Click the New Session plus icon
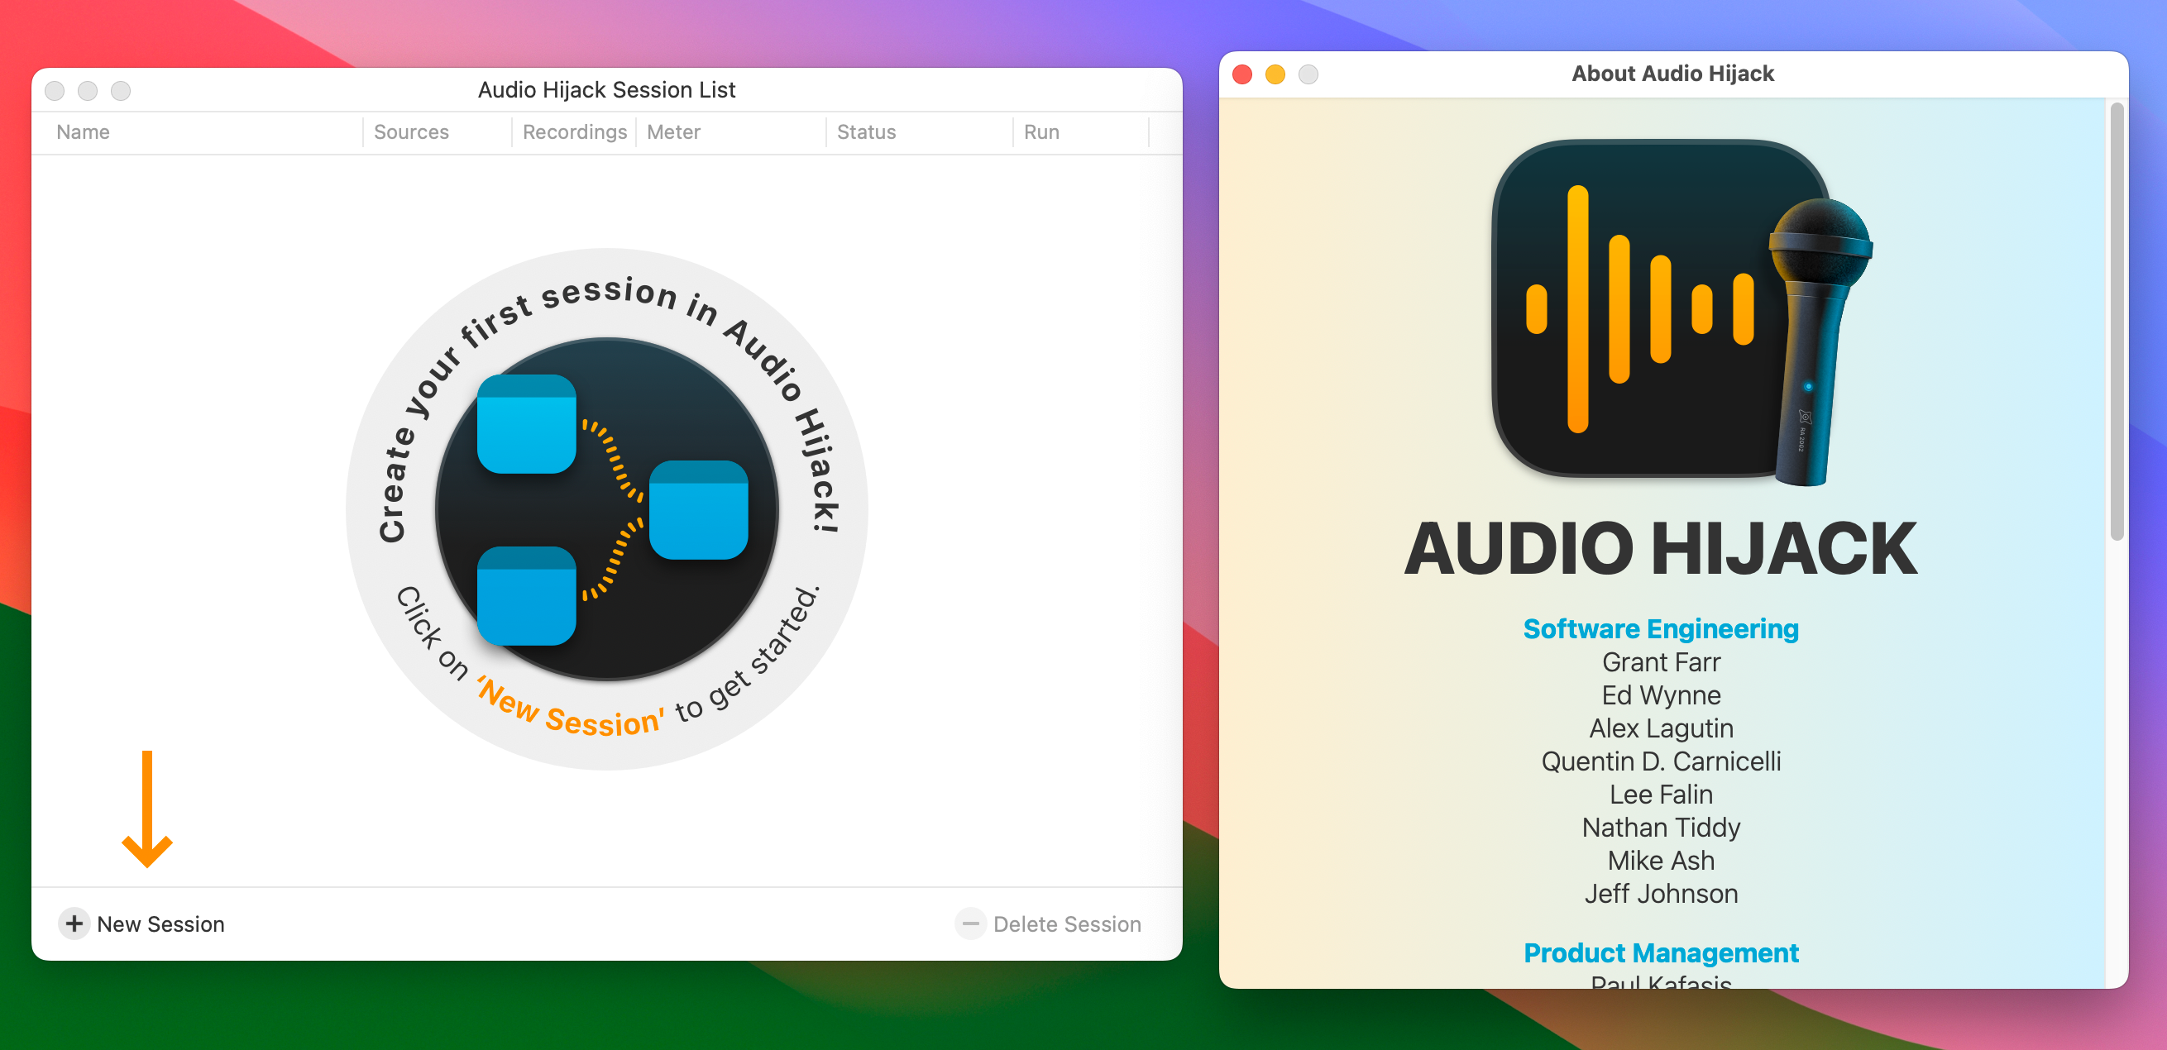2167x1050 pixels. point(74,924)
